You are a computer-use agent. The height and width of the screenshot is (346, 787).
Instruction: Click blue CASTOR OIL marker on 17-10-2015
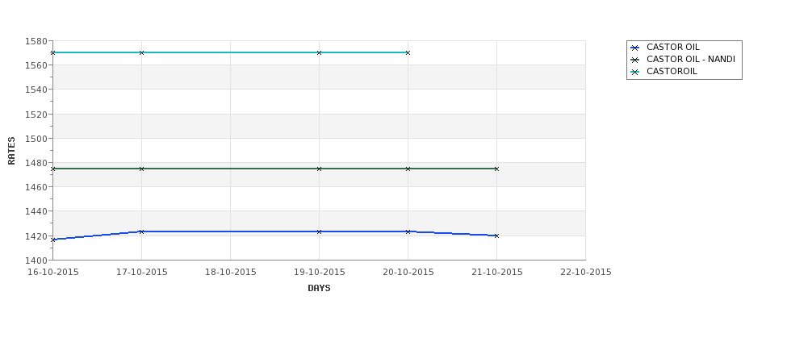[x=141, y=231]
